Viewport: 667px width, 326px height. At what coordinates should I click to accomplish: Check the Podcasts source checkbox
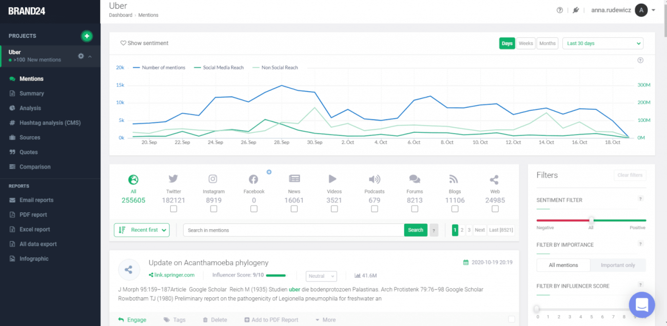(375, 209)
